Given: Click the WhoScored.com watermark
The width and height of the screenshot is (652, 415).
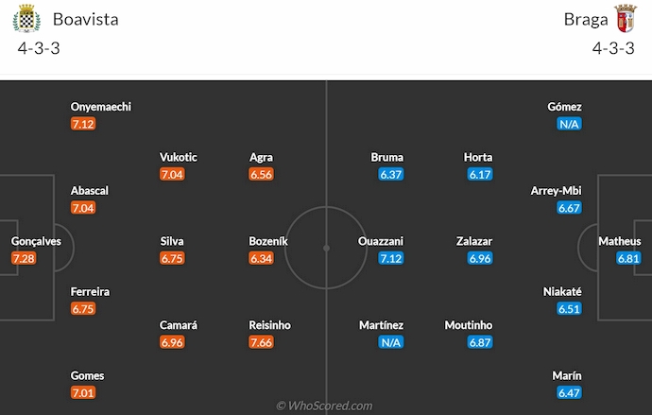Looking at the screenshot, I should (325, 406).
